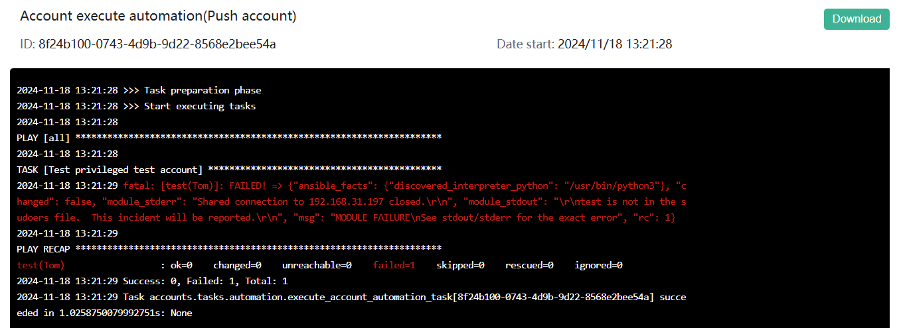Image resolution: width=899 pixels, height=328 pixels.
Task: Click the red fatal FAILED error message
Action: click(352, 201)
